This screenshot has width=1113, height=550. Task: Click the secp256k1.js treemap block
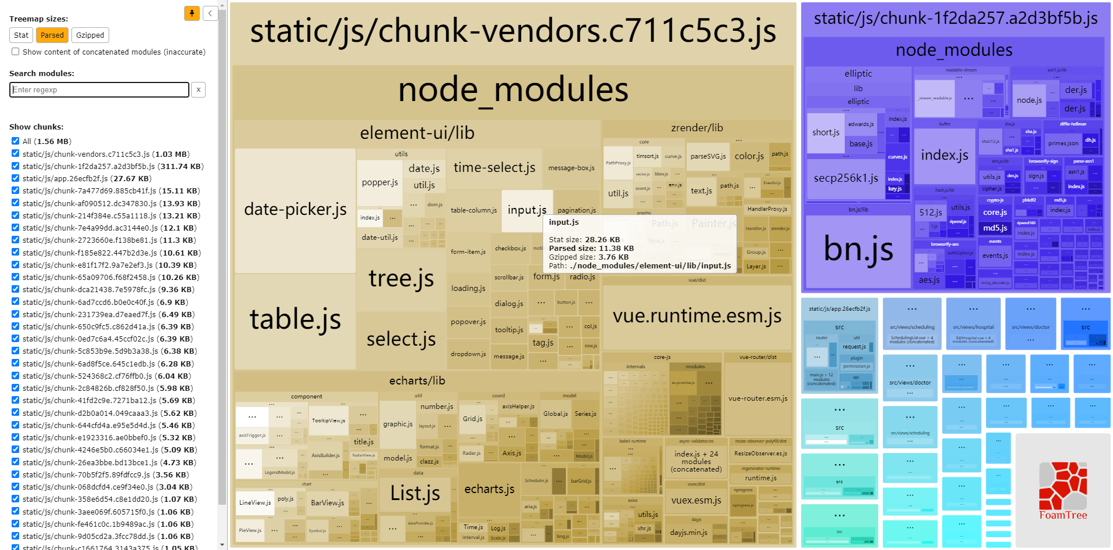coord(846,179)
